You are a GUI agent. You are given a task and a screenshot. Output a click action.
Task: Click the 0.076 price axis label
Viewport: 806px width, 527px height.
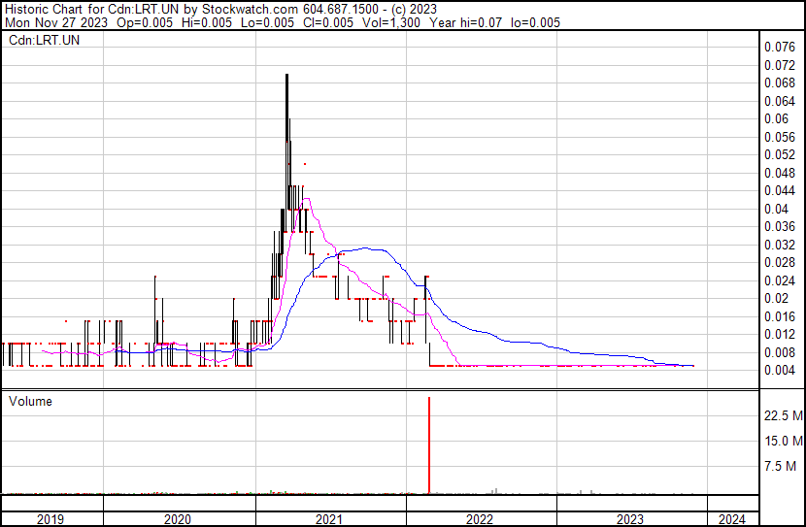point(780,47)
